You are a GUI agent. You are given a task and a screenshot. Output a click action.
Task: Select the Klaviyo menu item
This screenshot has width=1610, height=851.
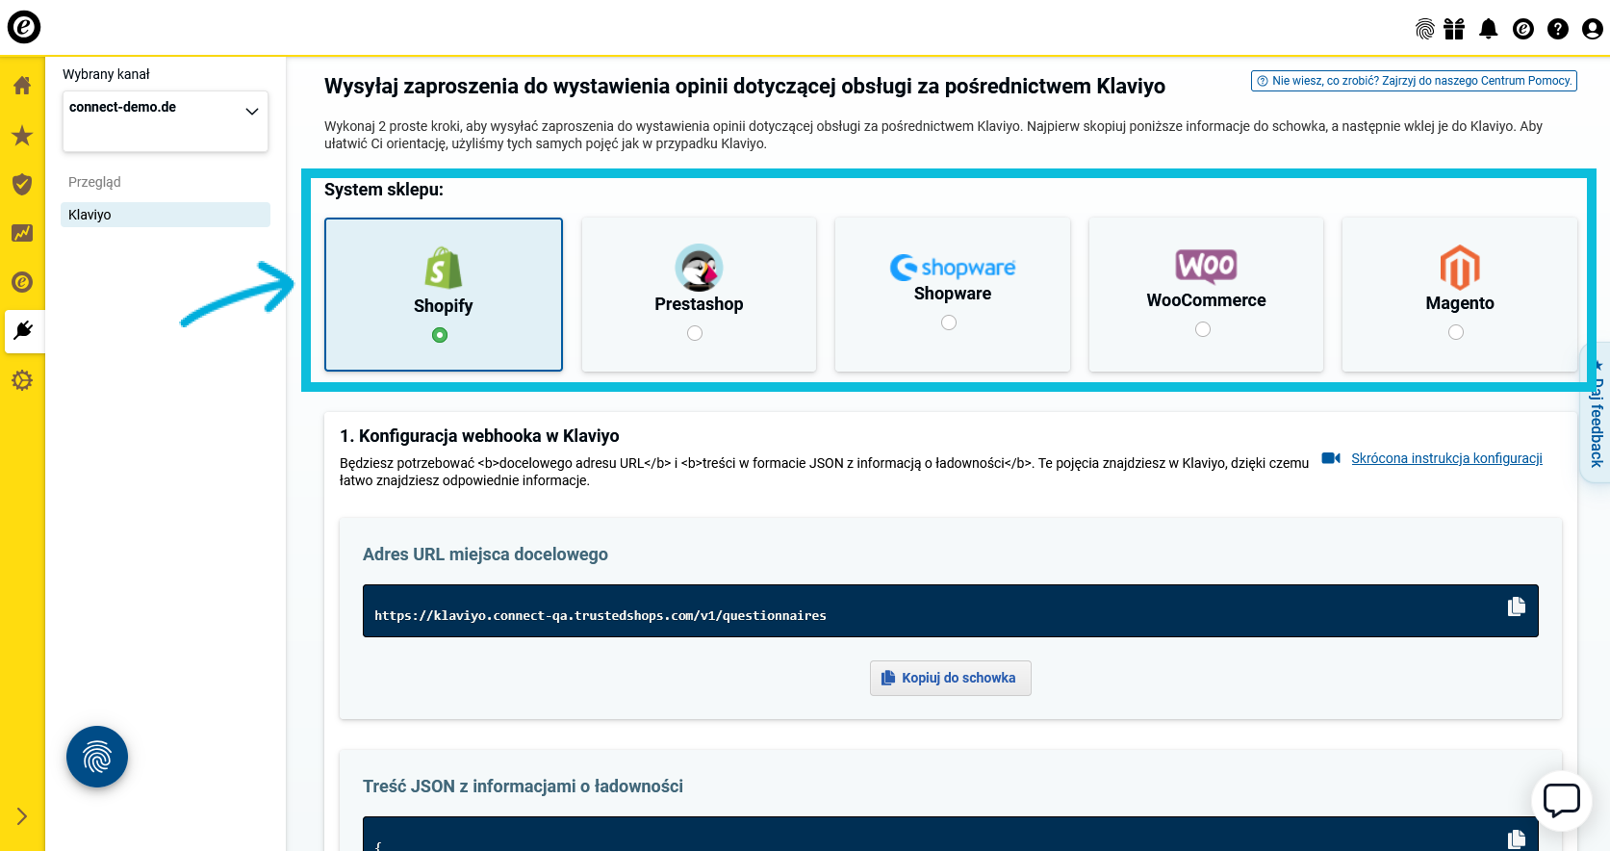(x=166, y=215)
